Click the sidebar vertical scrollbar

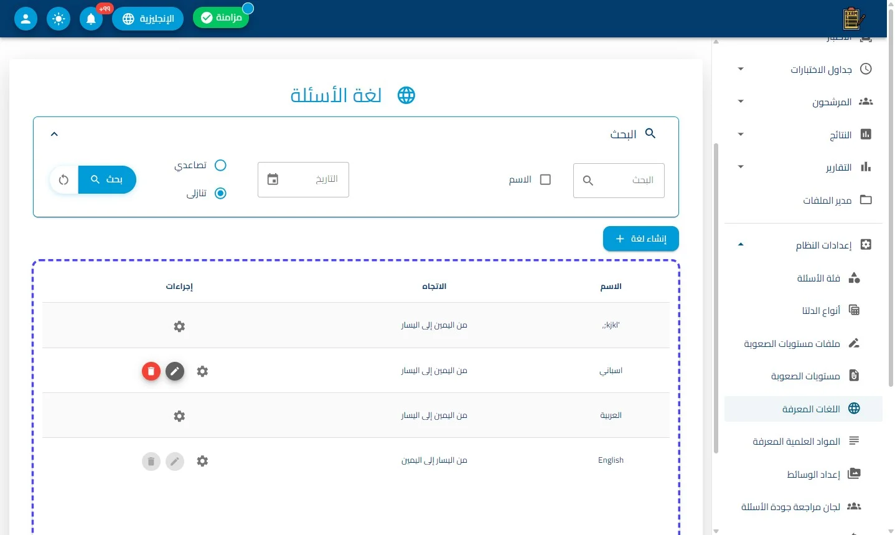point(716,298)
